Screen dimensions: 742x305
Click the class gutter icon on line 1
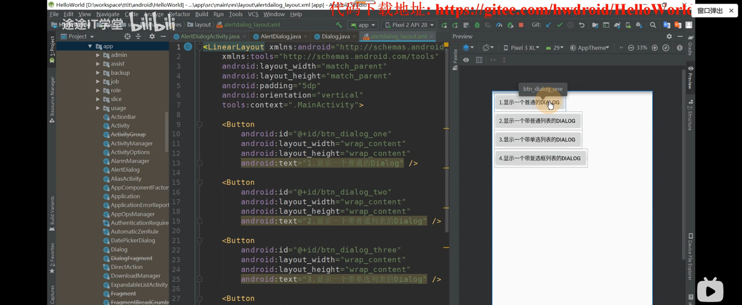click(x=188, y=47)
